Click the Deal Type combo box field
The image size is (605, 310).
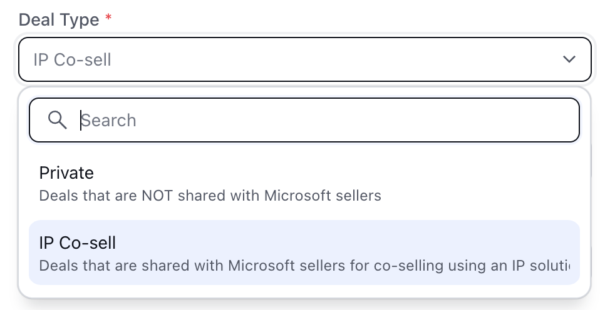click(x=305, y=59)
